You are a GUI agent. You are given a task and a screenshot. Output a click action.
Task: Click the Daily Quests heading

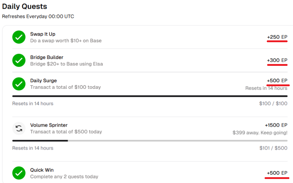click(24, 7)
